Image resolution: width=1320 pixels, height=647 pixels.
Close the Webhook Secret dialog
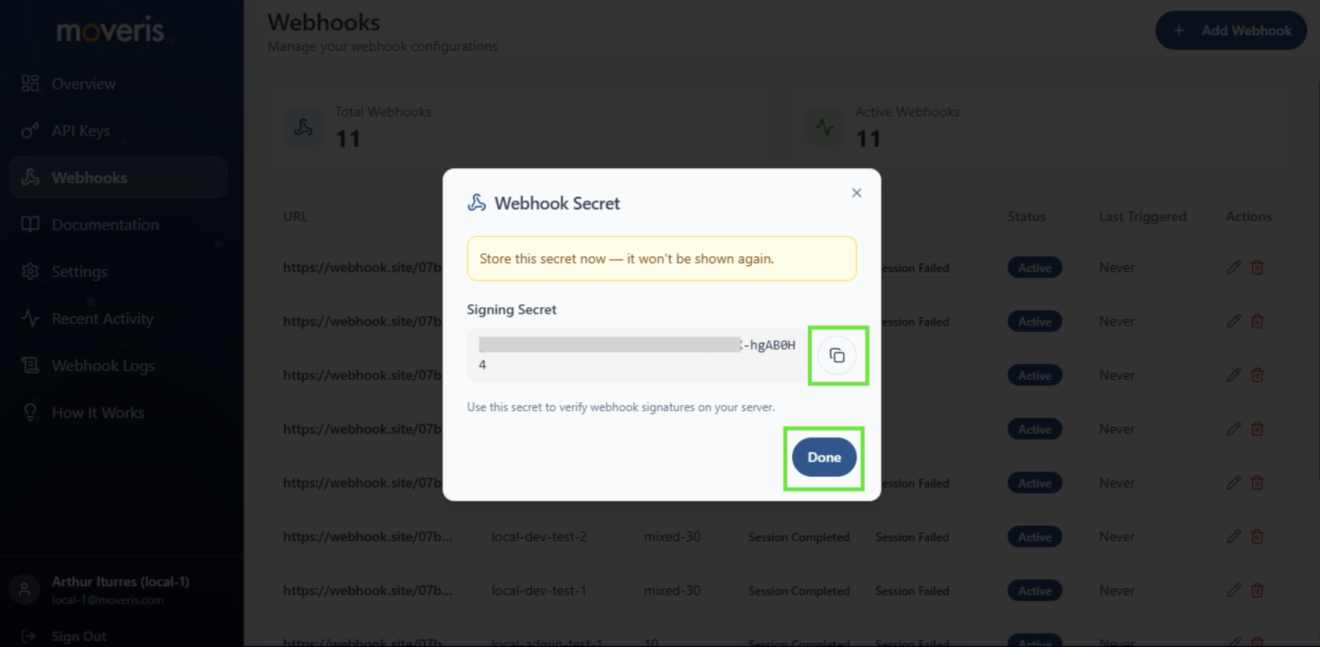pyautogui.click(x=857, y=193)
